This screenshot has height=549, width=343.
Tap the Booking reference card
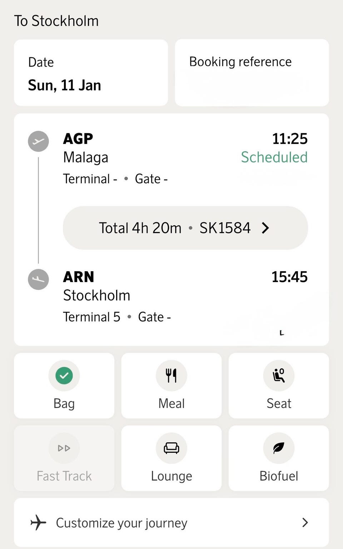click(x=252, y=73)
